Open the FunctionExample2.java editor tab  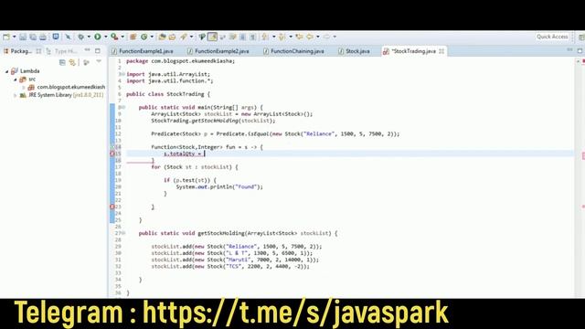(x=218, y=51)
